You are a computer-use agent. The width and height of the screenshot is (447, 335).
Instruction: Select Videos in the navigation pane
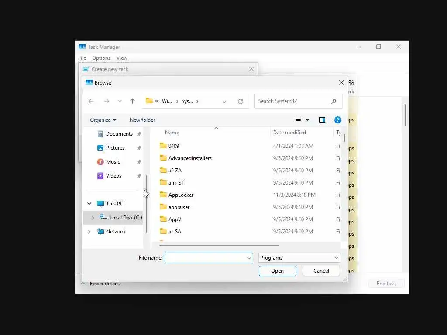point(113,176)
